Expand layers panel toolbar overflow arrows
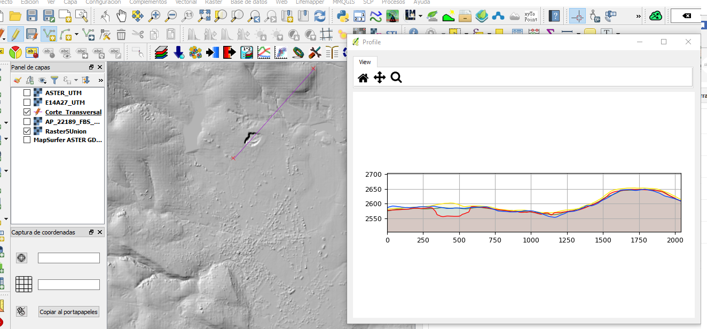The height and width of the screenshot is (329, 707). click(100, 80)
